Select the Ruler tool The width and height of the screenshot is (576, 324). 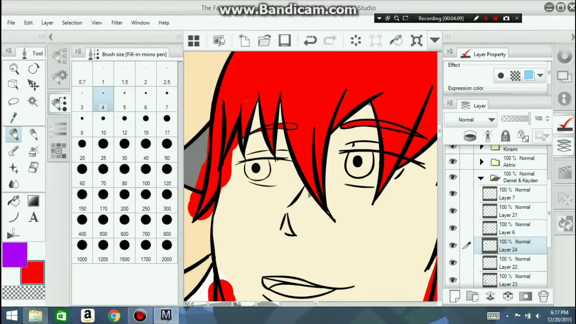click(x=14, y=234)
